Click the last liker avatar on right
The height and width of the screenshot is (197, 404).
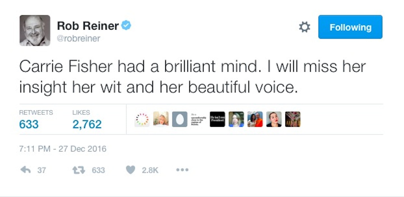293,119
